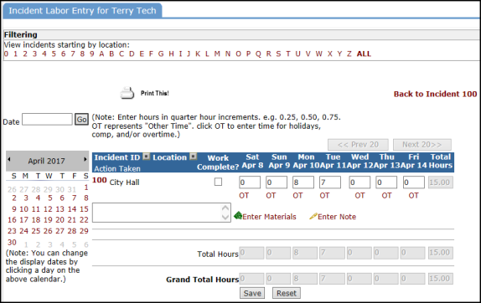481x303 pixels.
Task: Click the Incident ID column header
Action: click(x=117, y=157)
